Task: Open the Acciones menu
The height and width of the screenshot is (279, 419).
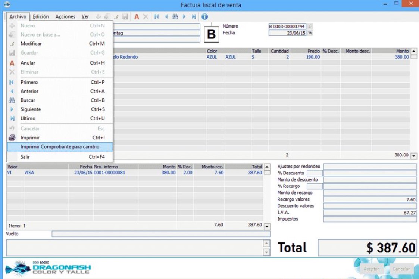Action: pos(65,17)
